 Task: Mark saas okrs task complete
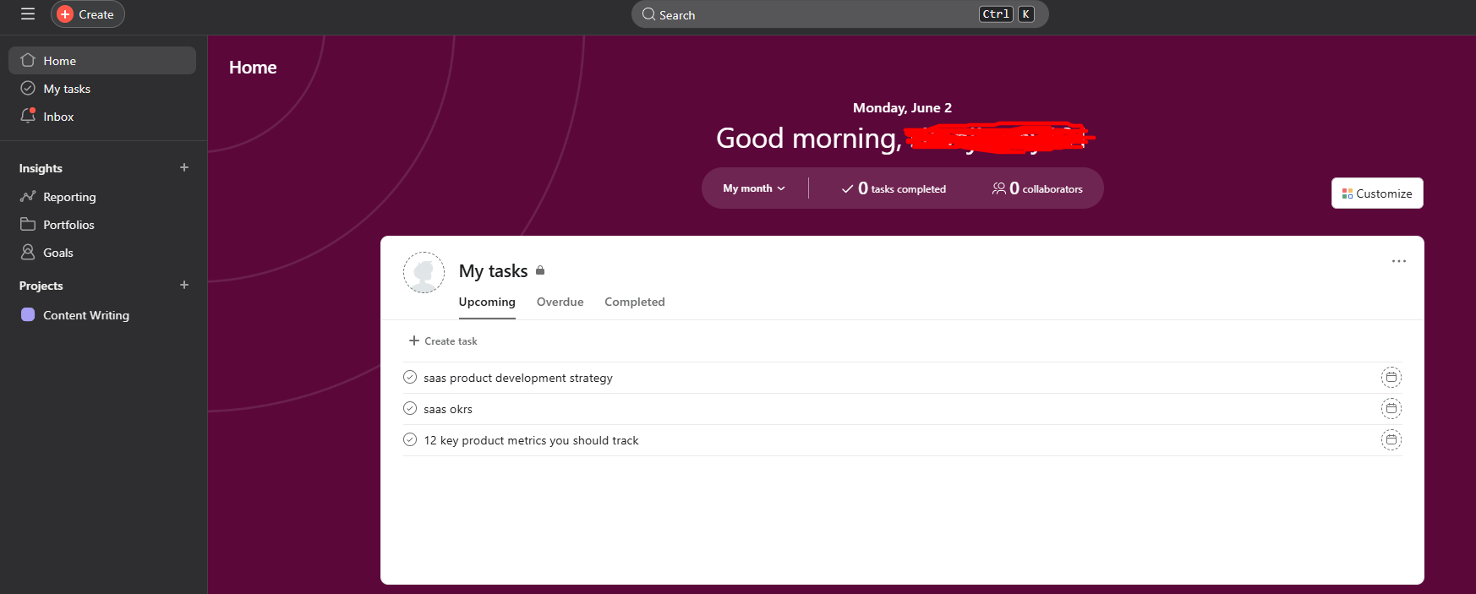click(x=410, y=408)
